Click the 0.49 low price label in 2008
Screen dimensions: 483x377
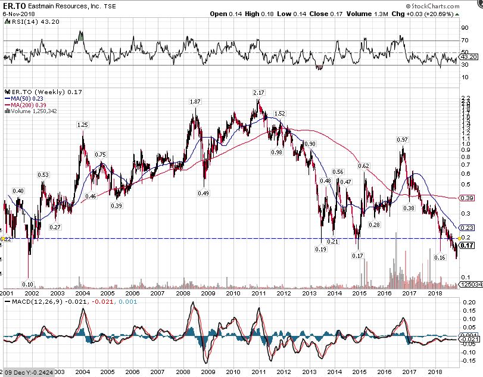203,193
